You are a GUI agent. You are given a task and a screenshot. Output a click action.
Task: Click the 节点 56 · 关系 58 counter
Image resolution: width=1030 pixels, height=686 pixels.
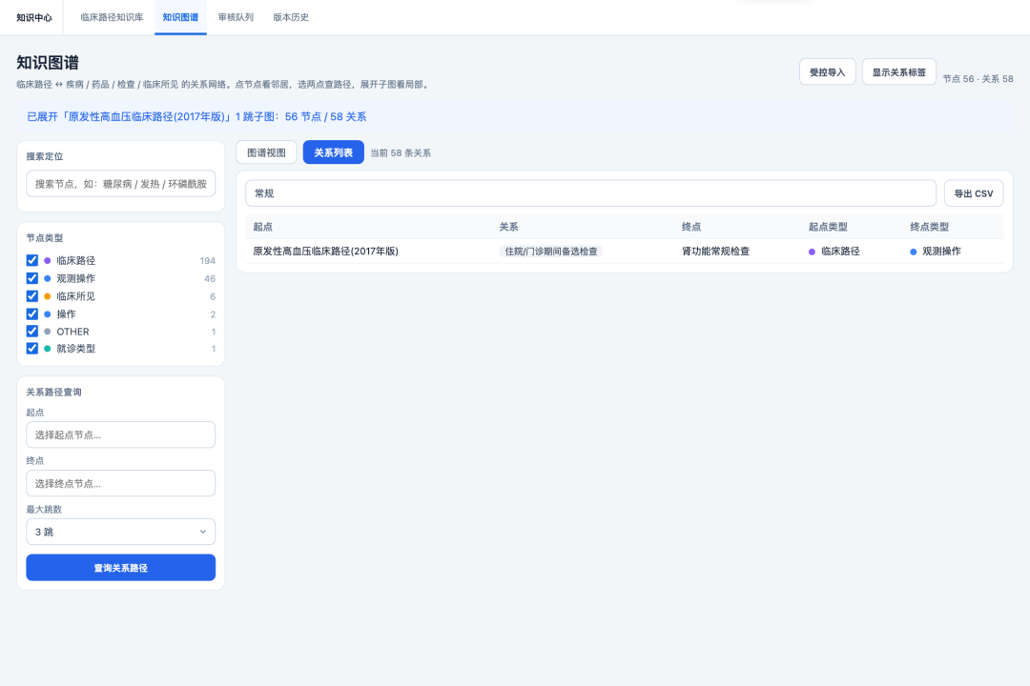[x=978, y=79]
